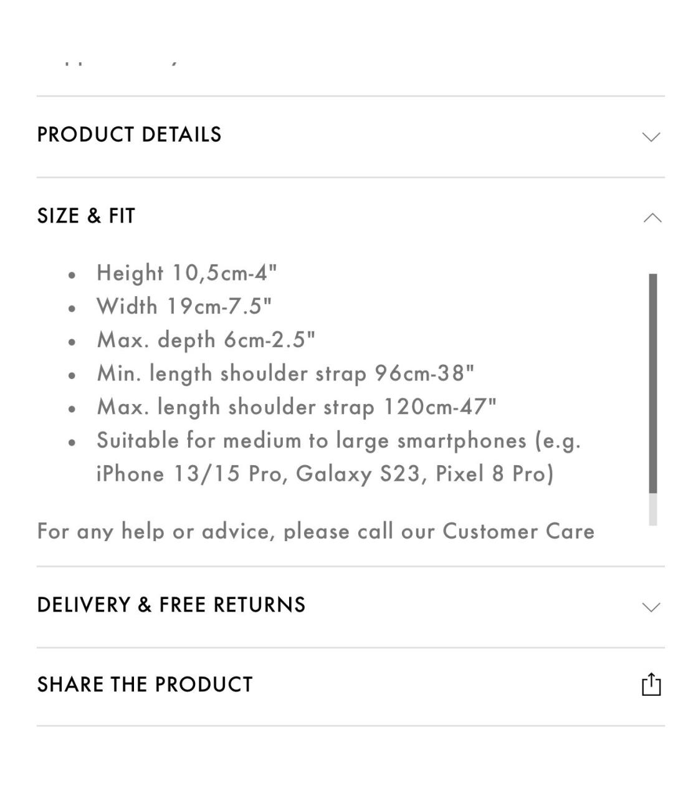Click the Galaxy S23 text
Screen dimensions: 673x798
click(x=358, y=474)
